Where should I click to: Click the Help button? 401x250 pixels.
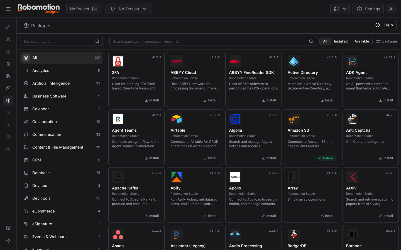384,25
